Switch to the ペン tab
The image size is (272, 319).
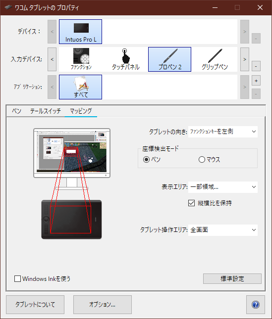point(16,111)
